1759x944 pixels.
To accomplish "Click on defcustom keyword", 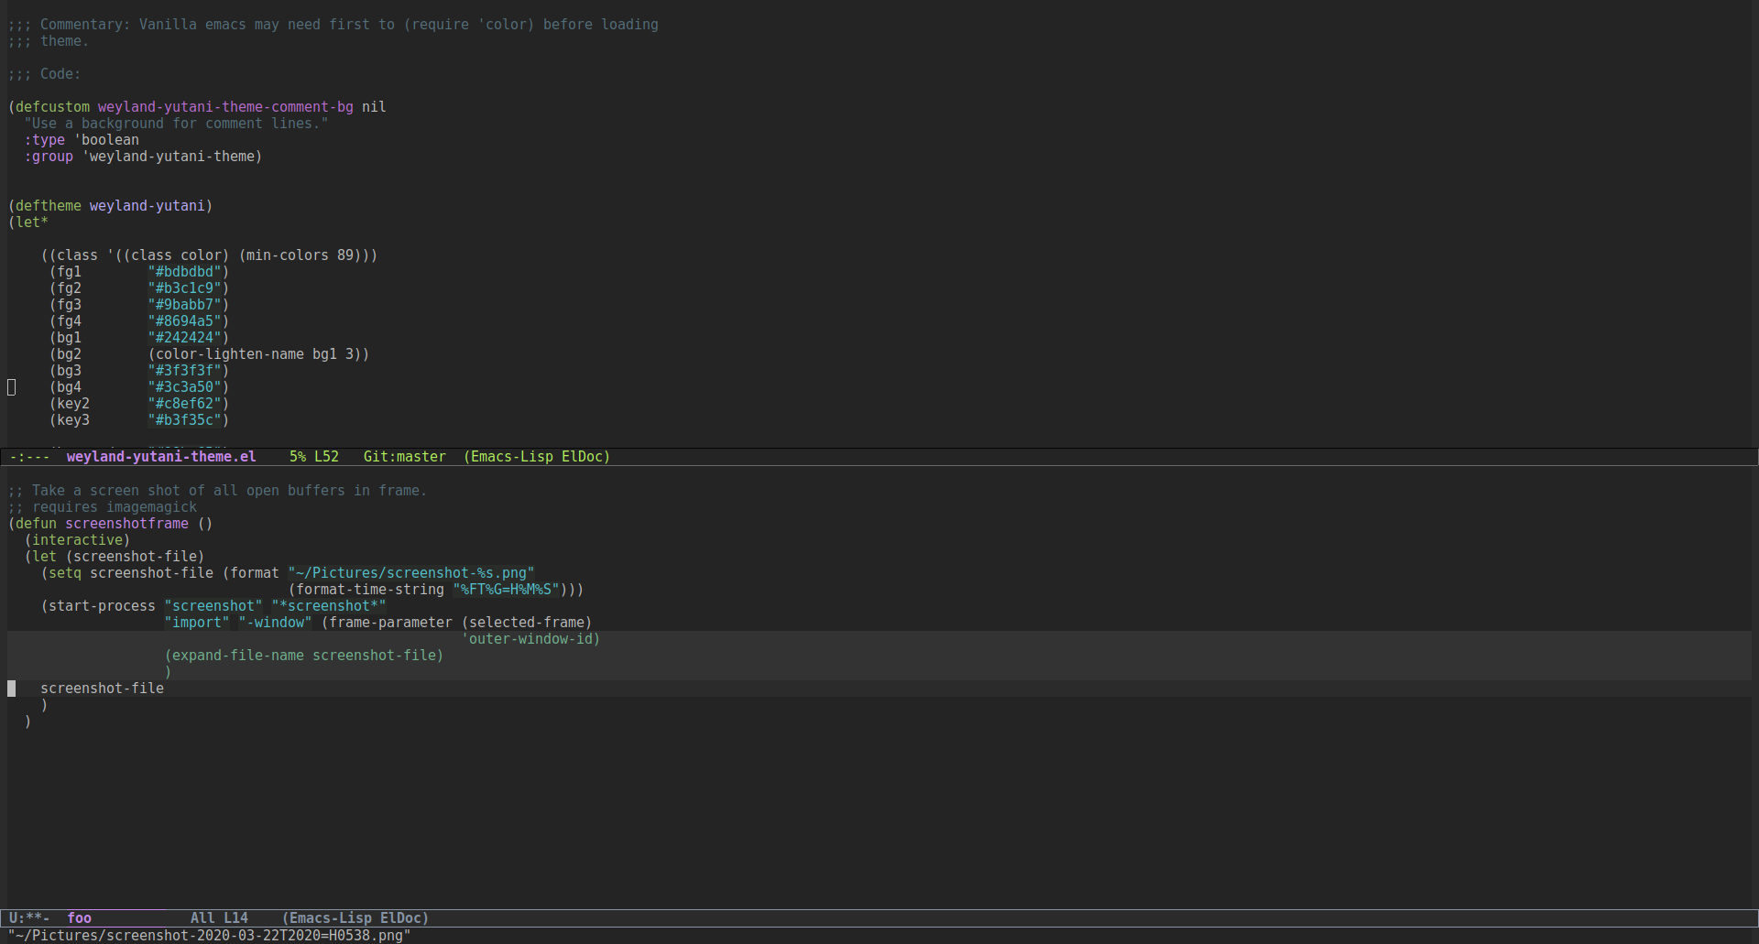I will tap(52, 106).
